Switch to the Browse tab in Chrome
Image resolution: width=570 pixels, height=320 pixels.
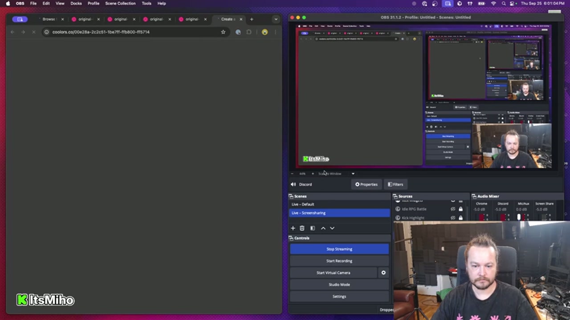[x=48, y=19]
